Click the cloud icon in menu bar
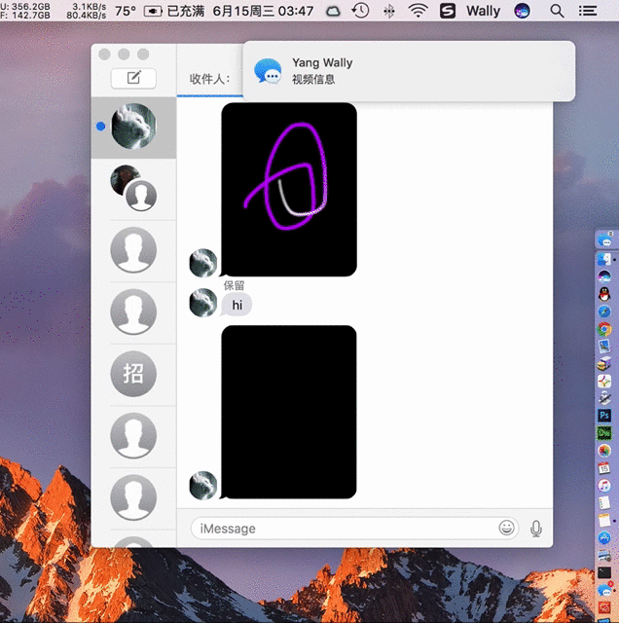Screen dimensions: 619x623 pyautogui.click(x=333, y=11)
